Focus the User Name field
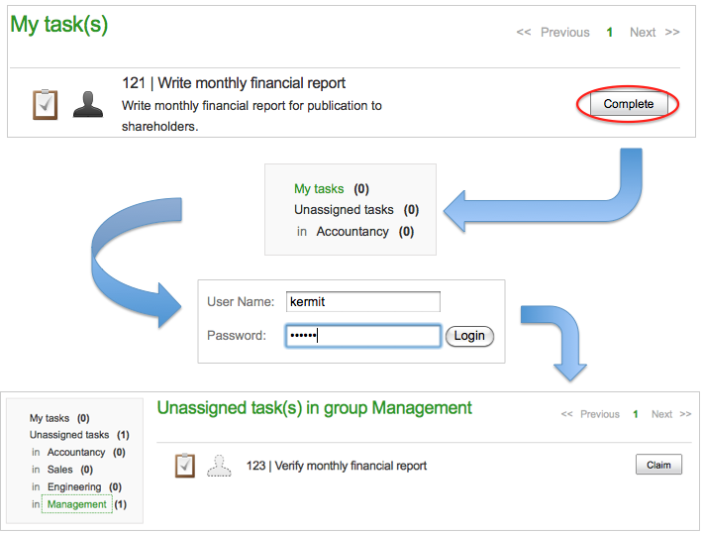 tap(362, 302)
